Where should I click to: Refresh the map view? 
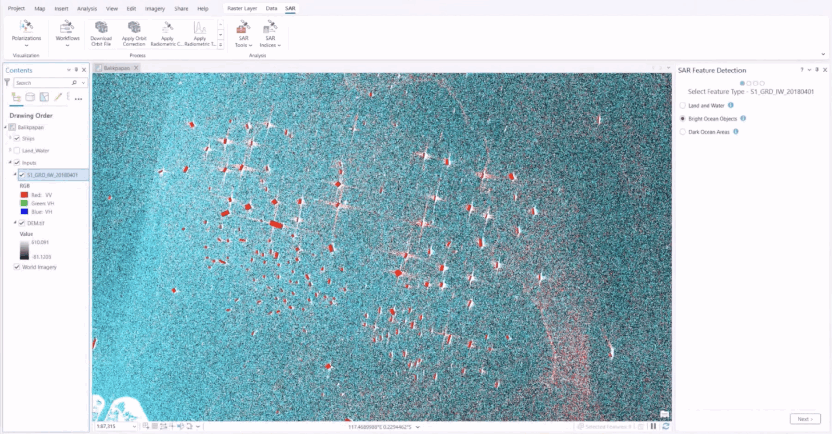(665, 426)
